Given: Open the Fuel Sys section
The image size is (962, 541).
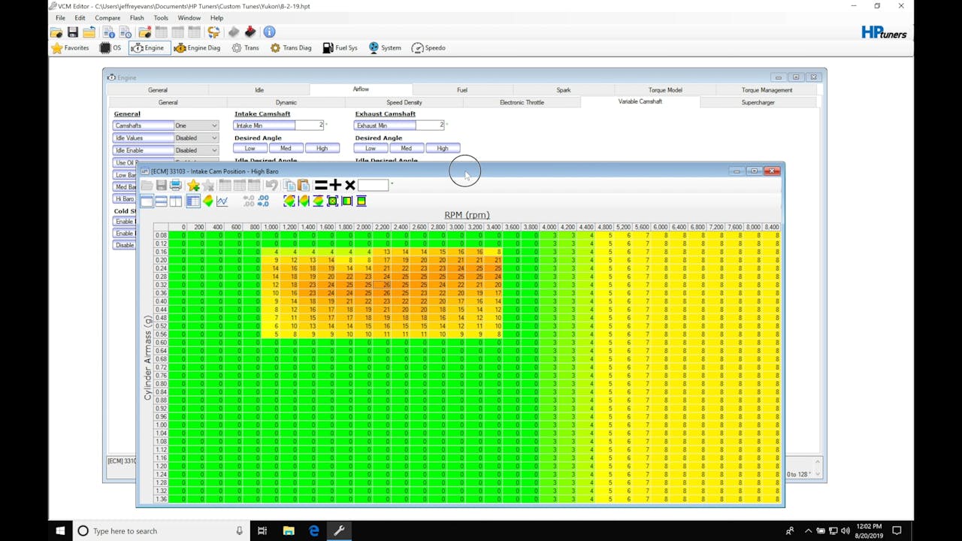Looking at the screenshot, I should (x=340, y=48).
